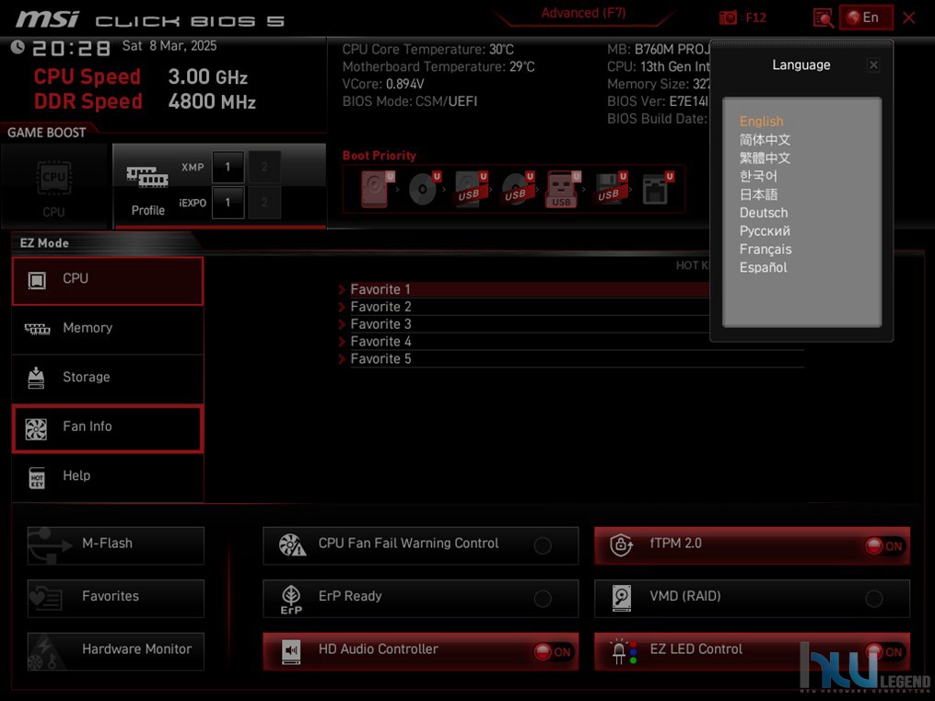Click the Memory stick icon in the sidebar

pos(37,329)
